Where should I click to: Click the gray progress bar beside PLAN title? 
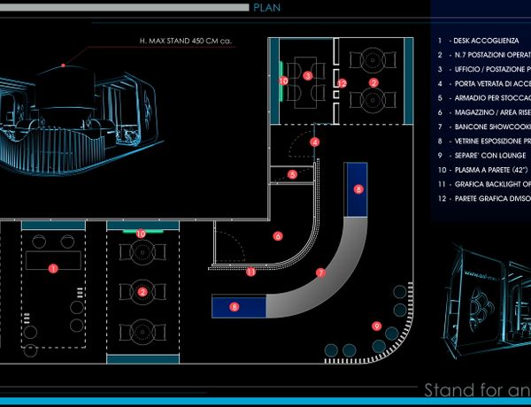point(124,7)
